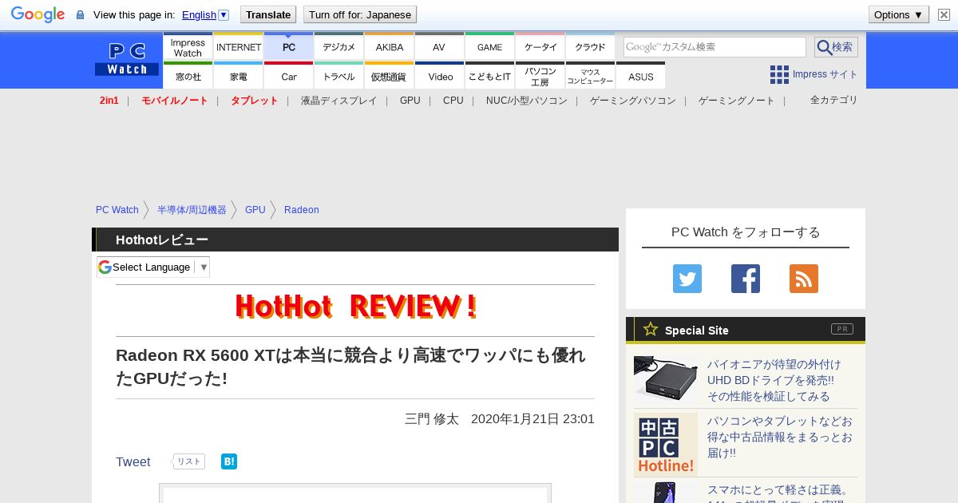Click the Google custom search field
This screenshot has height=503, width=958.
[715, 47]
